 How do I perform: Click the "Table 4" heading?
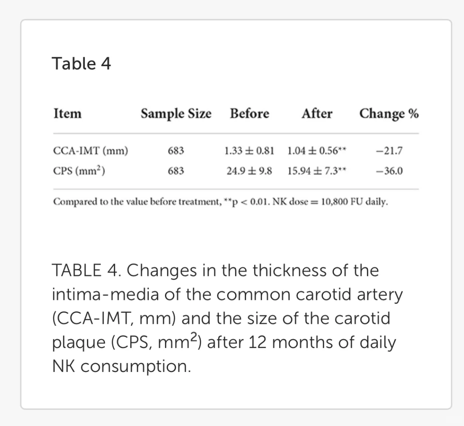pyautogui.click(x=81, y=64)
